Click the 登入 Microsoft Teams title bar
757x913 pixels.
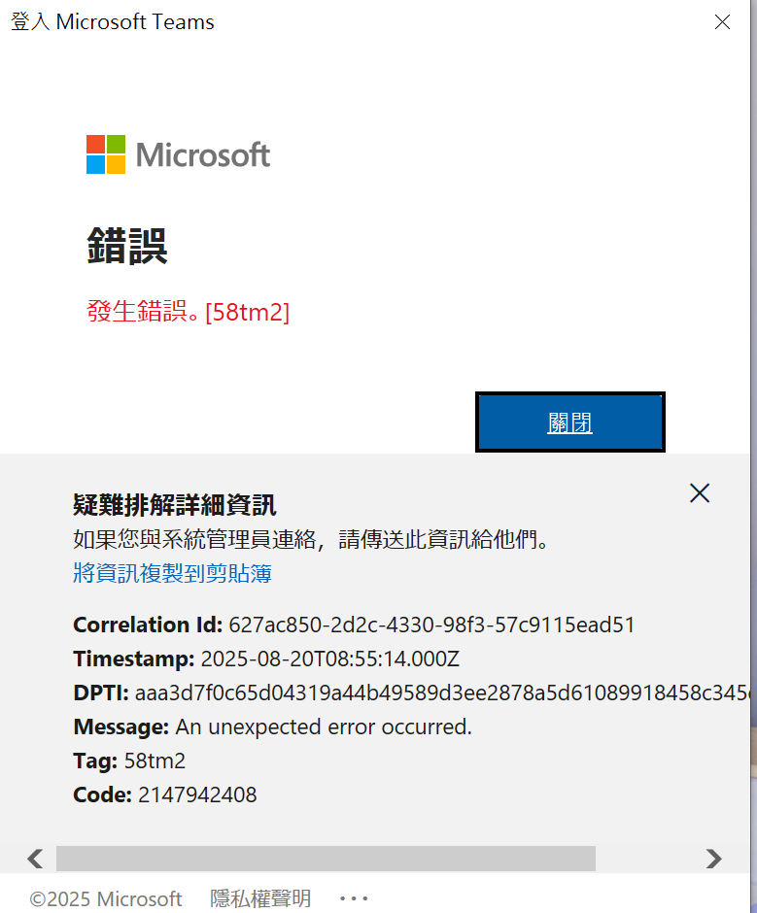[x=113, y=22]
